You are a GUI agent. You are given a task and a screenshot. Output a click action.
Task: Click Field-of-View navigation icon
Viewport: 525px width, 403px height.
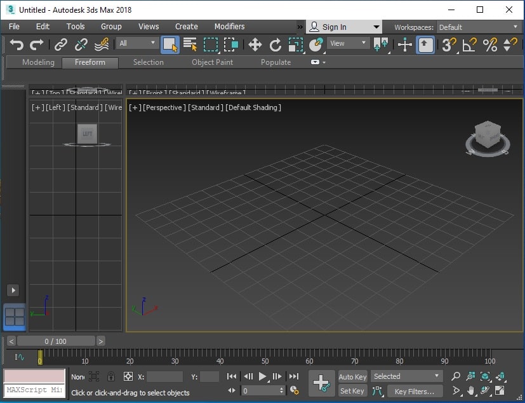(x=456, y=390)
